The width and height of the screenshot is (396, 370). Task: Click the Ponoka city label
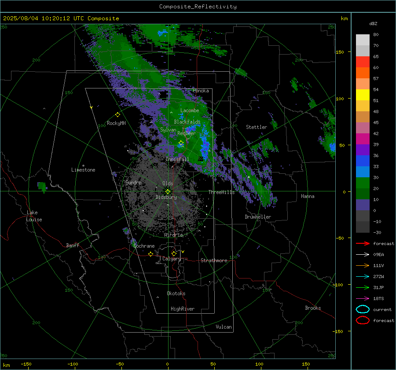click(x=201, y=91)
